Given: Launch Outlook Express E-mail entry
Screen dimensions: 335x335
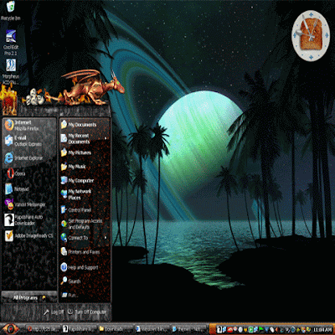Looking at the screenshot, I should tap(29, 141).
